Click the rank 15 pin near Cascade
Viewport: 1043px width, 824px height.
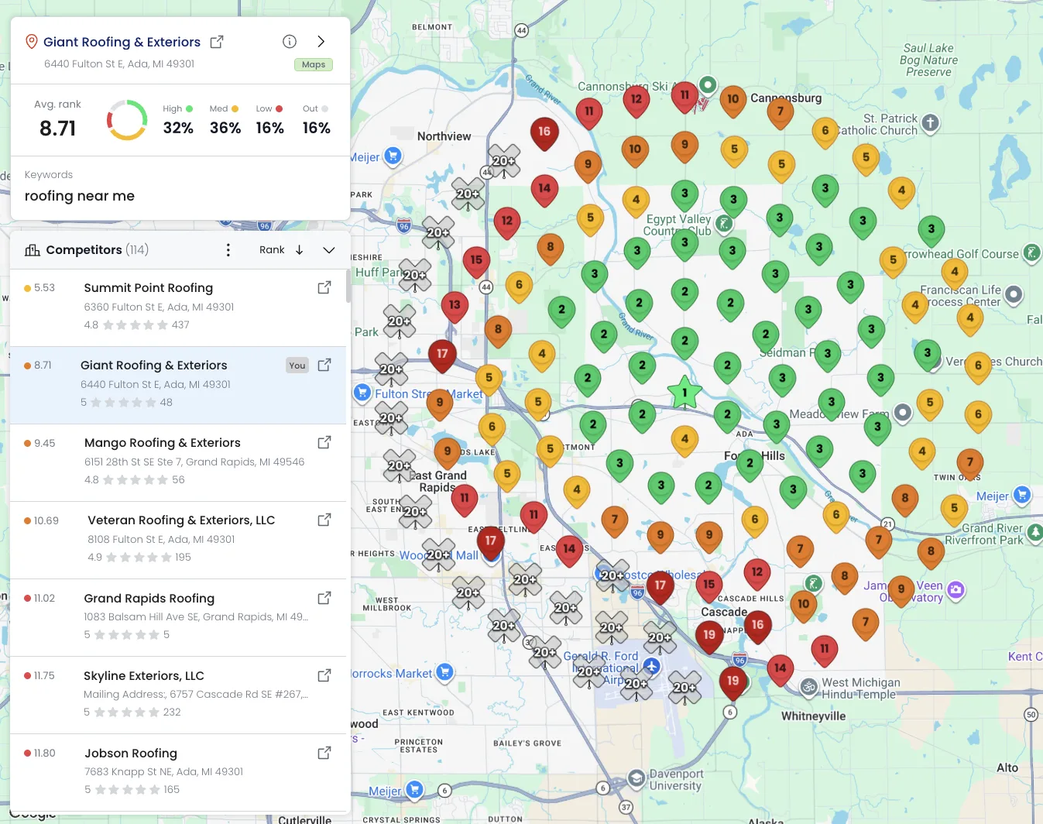coord(709,586)
